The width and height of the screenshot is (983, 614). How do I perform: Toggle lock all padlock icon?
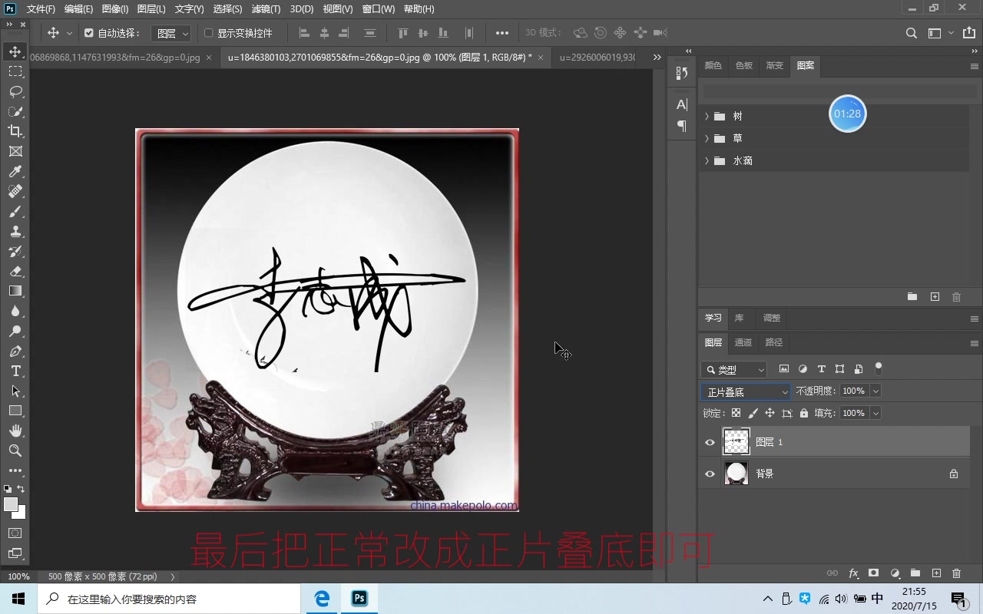803,413
